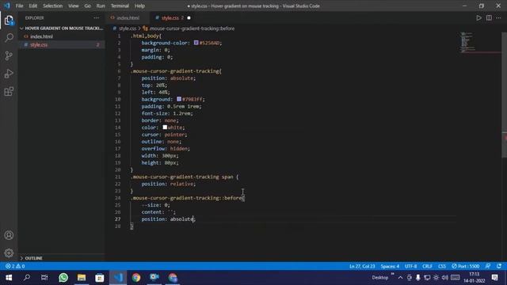Switch to Visual Studio Code taskbar icon

[x=118, y=278]
